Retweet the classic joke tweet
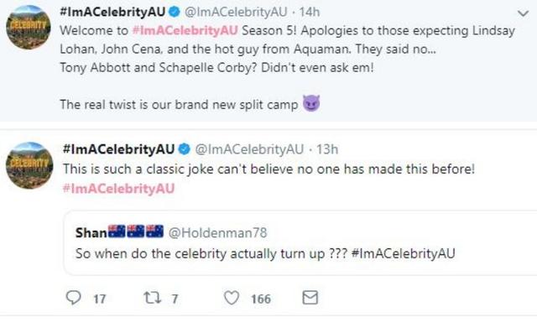The image size is (537, 322). coord(152,298)
